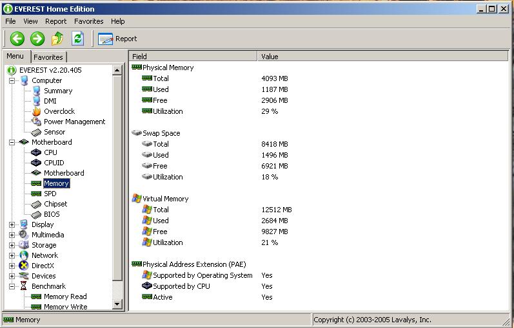This screenshot has width=514, height=328.
Task: Click the Power Management icon
Action: coord(36,122)
